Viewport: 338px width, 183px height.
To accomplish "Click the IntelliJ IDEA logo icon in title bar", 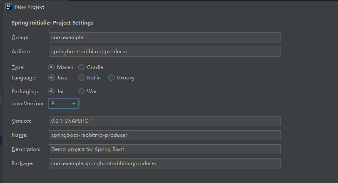I will pyautogui.click(x=9, y=7).
